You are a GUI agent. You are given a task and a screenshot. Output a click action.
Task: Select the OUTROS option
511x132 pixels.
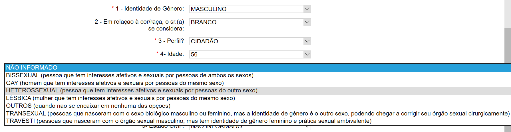[x=88, y=106]
